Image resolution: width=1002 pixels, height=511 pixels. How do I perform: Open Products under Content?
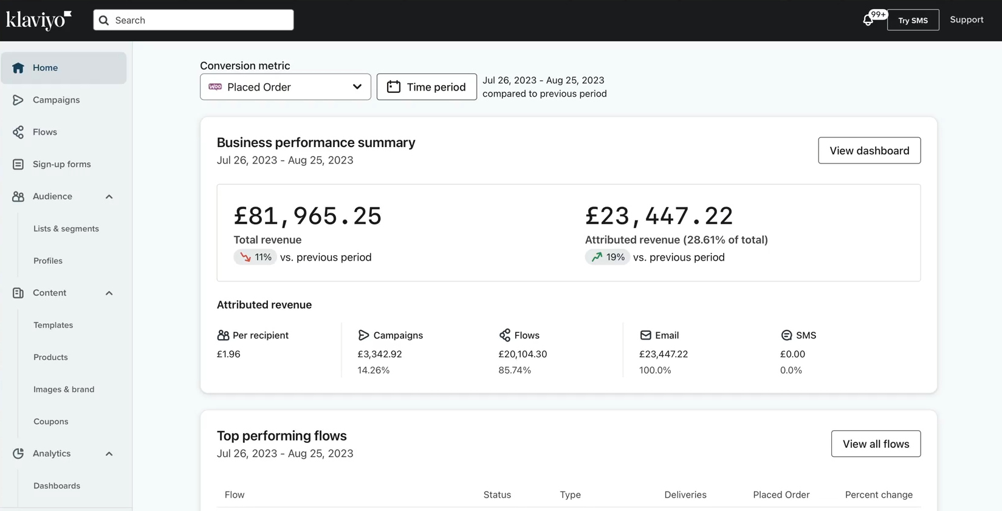coord(50,357)
